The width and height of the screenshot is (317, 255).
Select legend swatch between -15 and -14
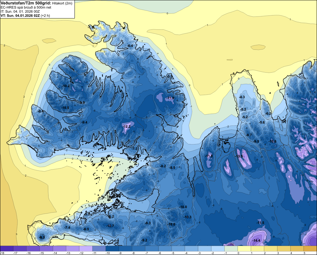[x=46, y=249]
